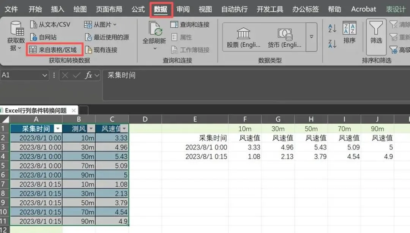Sort ascending A to Z
The width and height of the screenshot is (410, 233).
332,28
